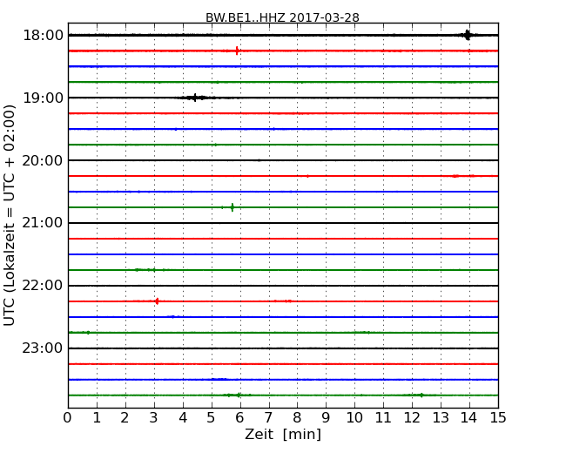Click x-axis tick label 10
This screenshot has width=566, height=453.
point(354,417)
